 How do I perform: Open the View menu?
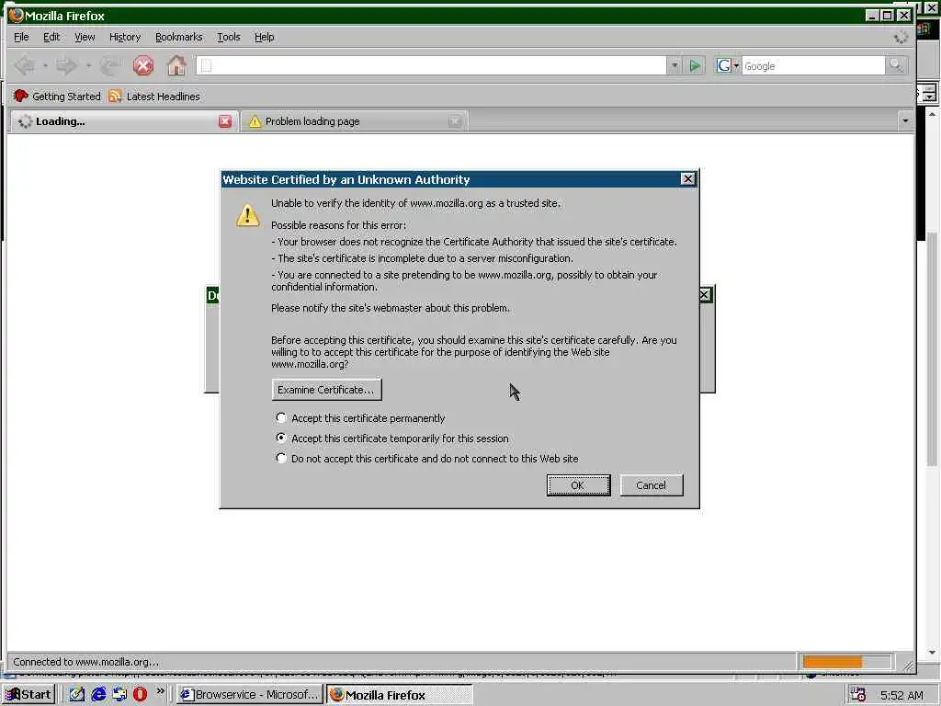point(85,37)
